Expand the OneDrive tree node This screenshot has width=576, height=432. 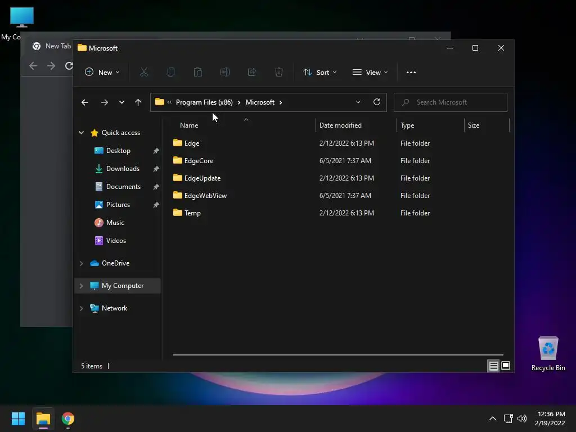pos(81,263)
